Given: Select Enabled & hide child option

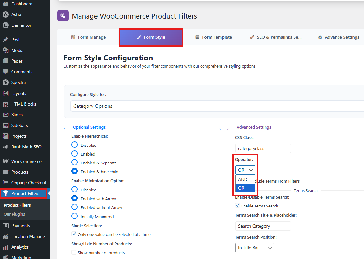Looking at the screenshot, I should 75,171.
